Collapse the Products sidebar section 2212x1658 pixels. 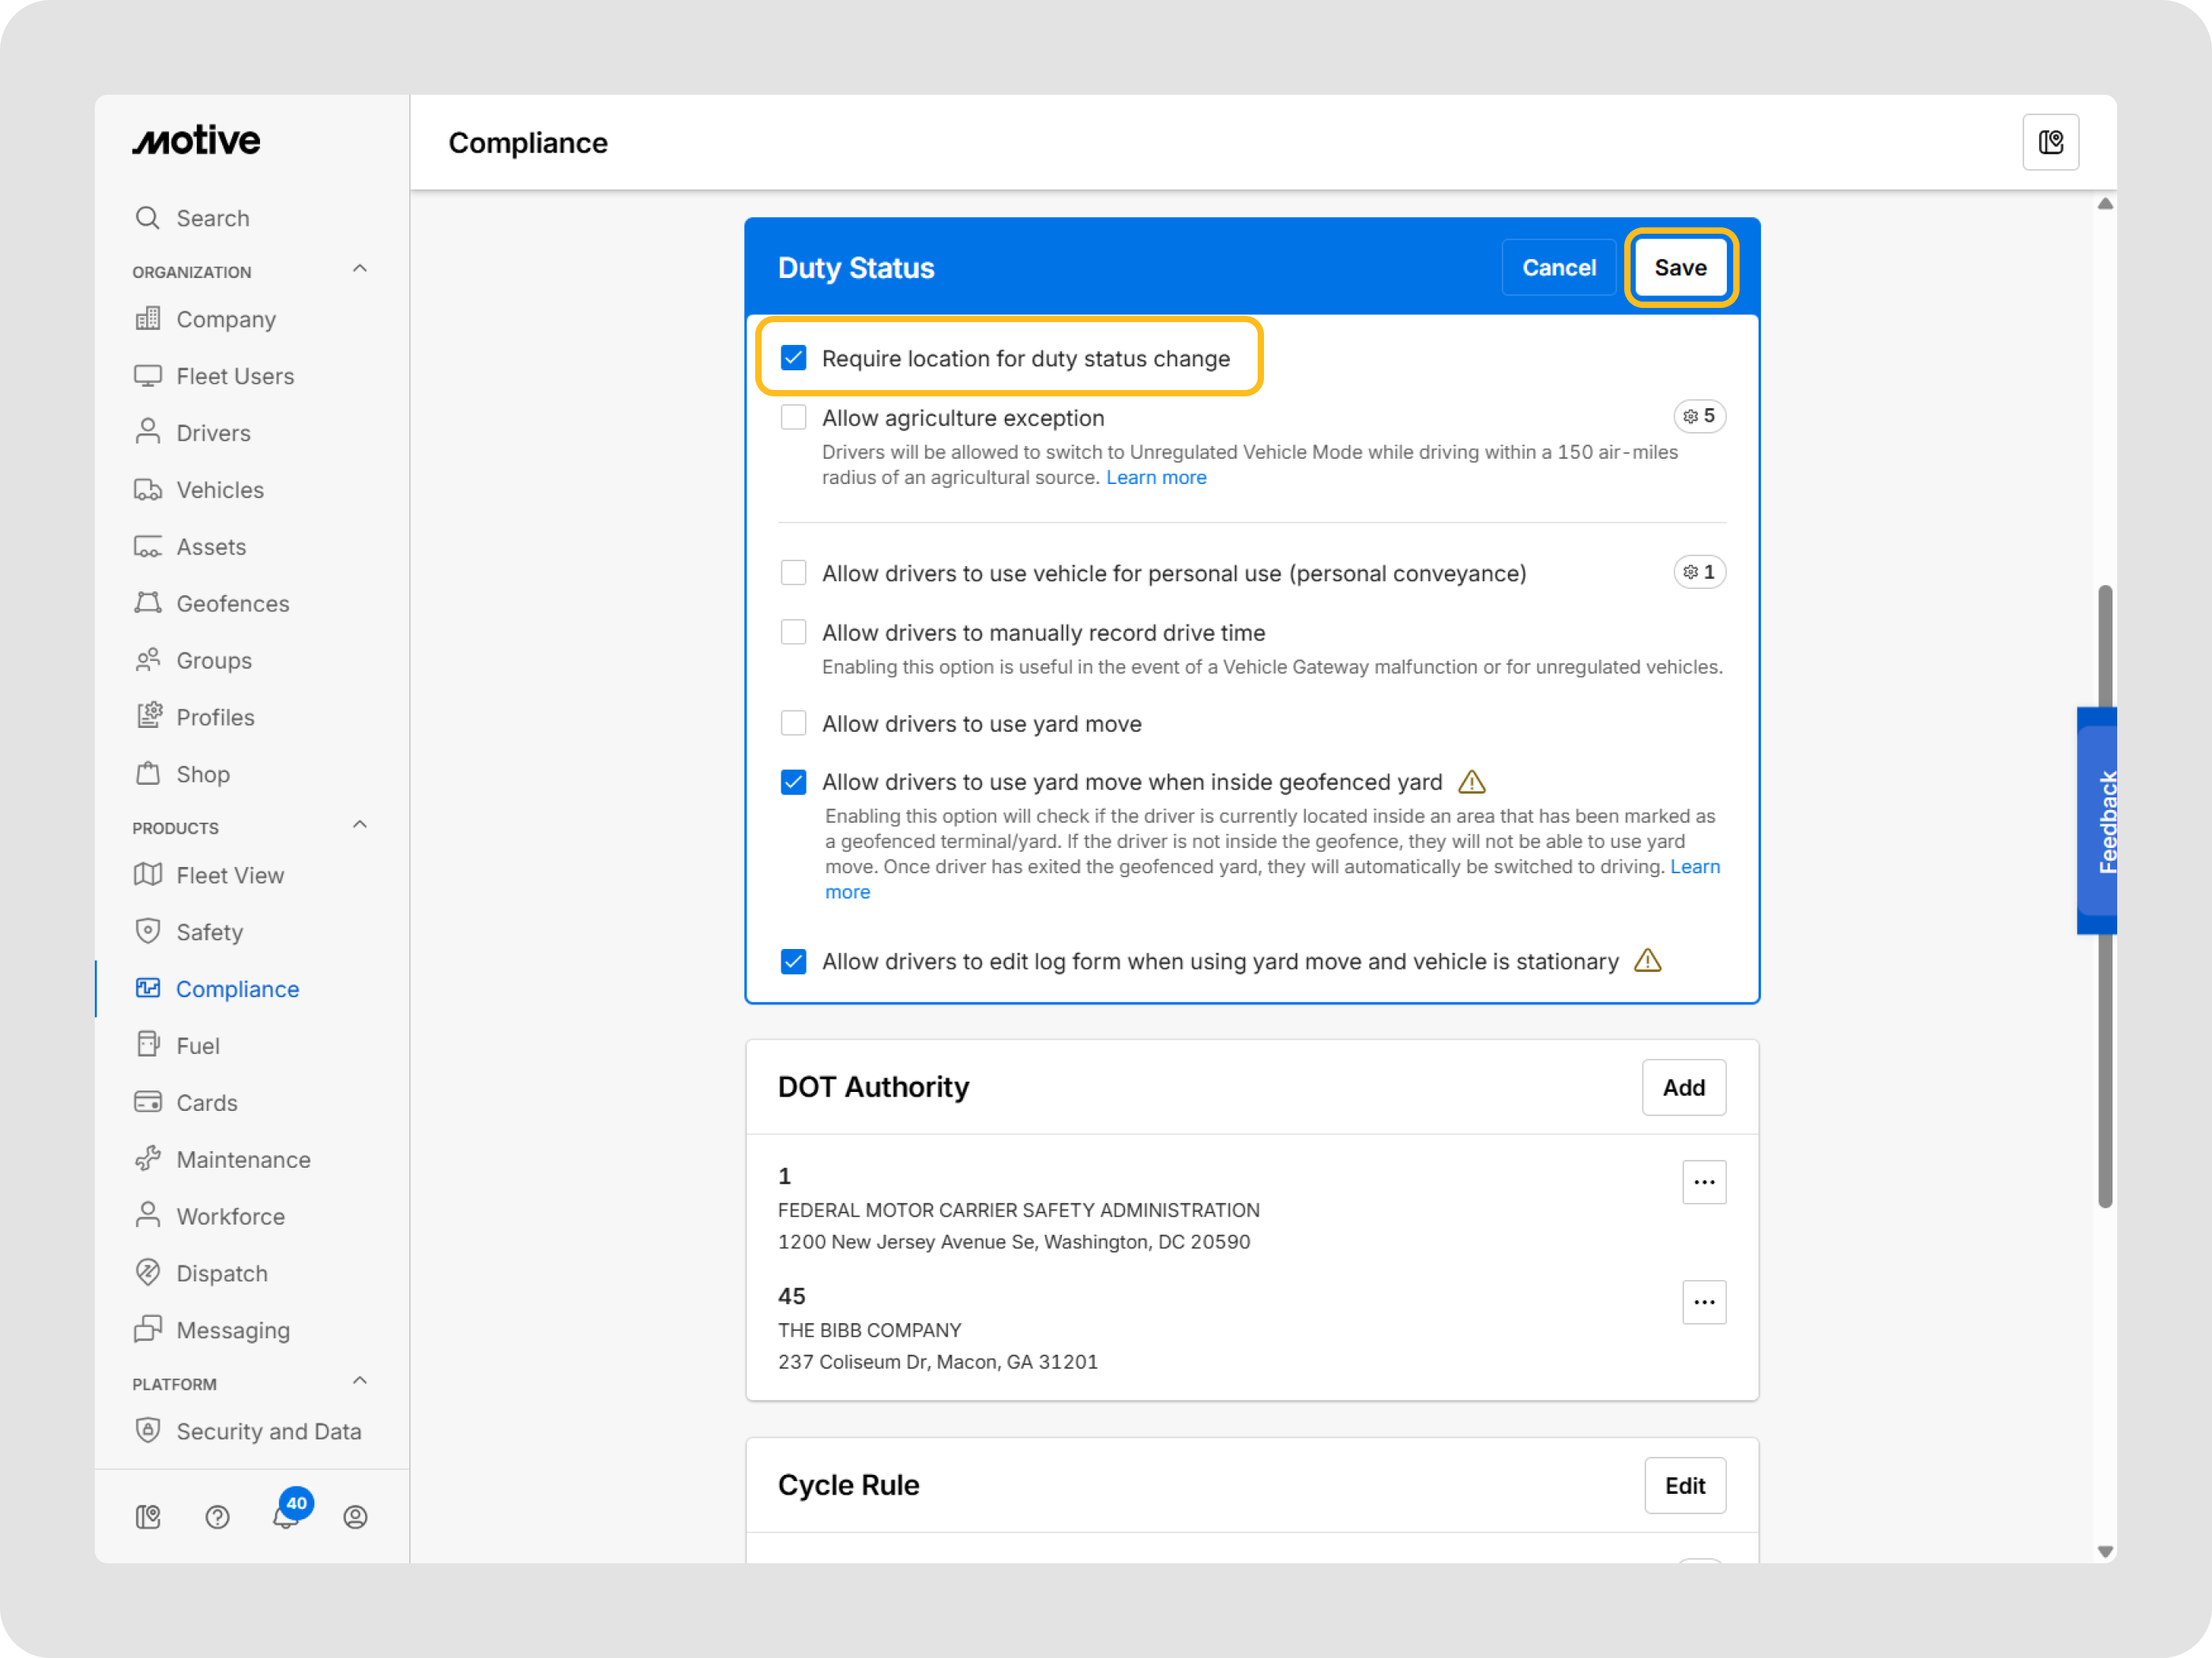point(360,824)
